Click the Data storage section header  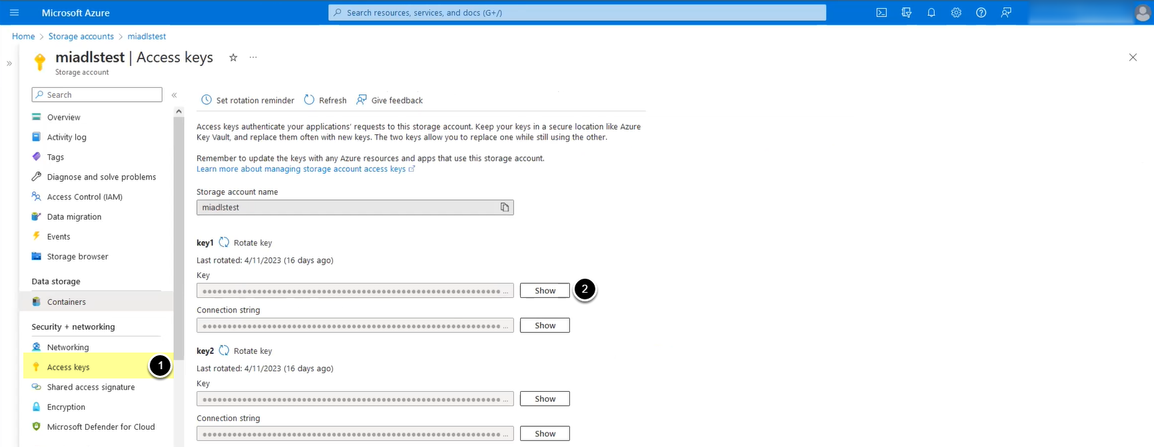pyautogui.click(x=56, y=282)
